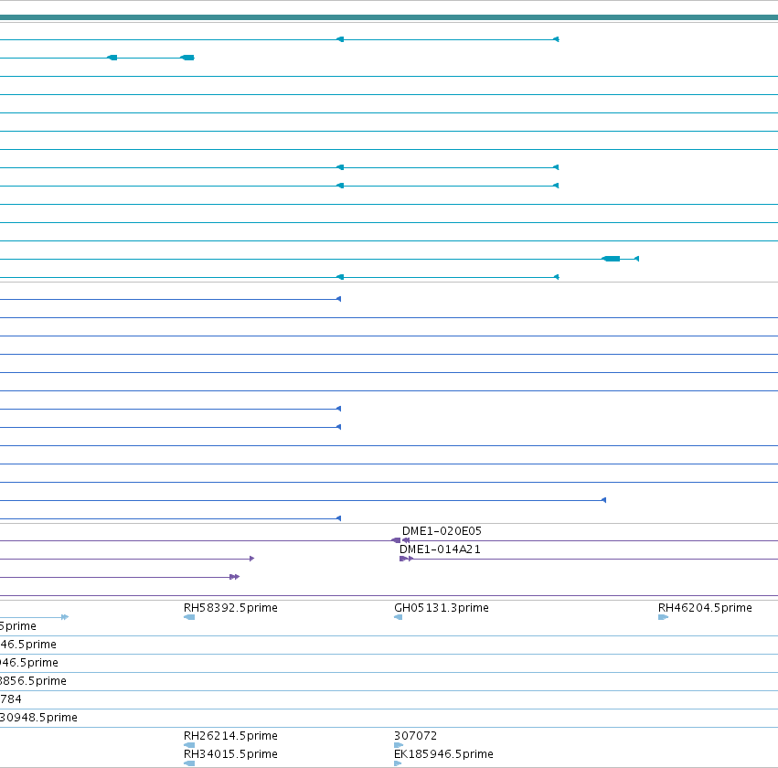Image resolution: width=778 pixels, height=768 pixels.
Task: Click the RH26214.5prime label
Action: tap(230, 736)
